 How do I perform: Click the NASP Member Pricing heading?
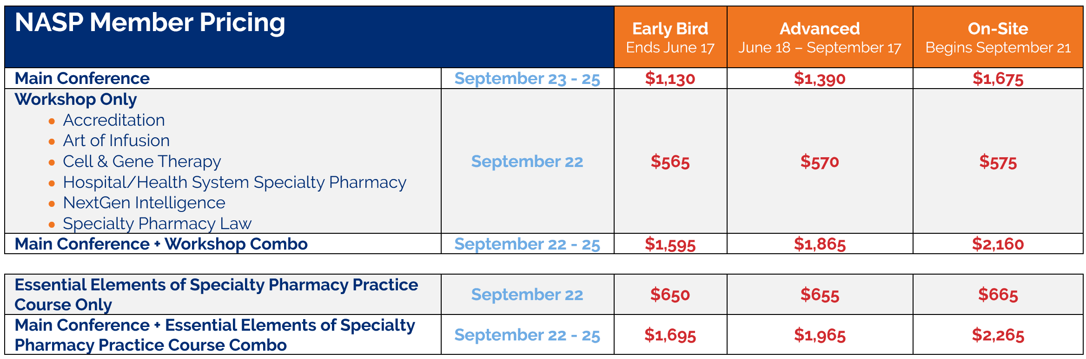click(x=150, y=23)
